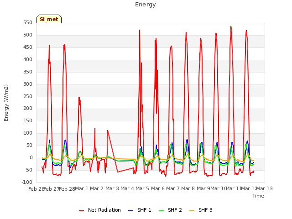
Task: Click the 550 y-axis label
Action: pos(28,23)
